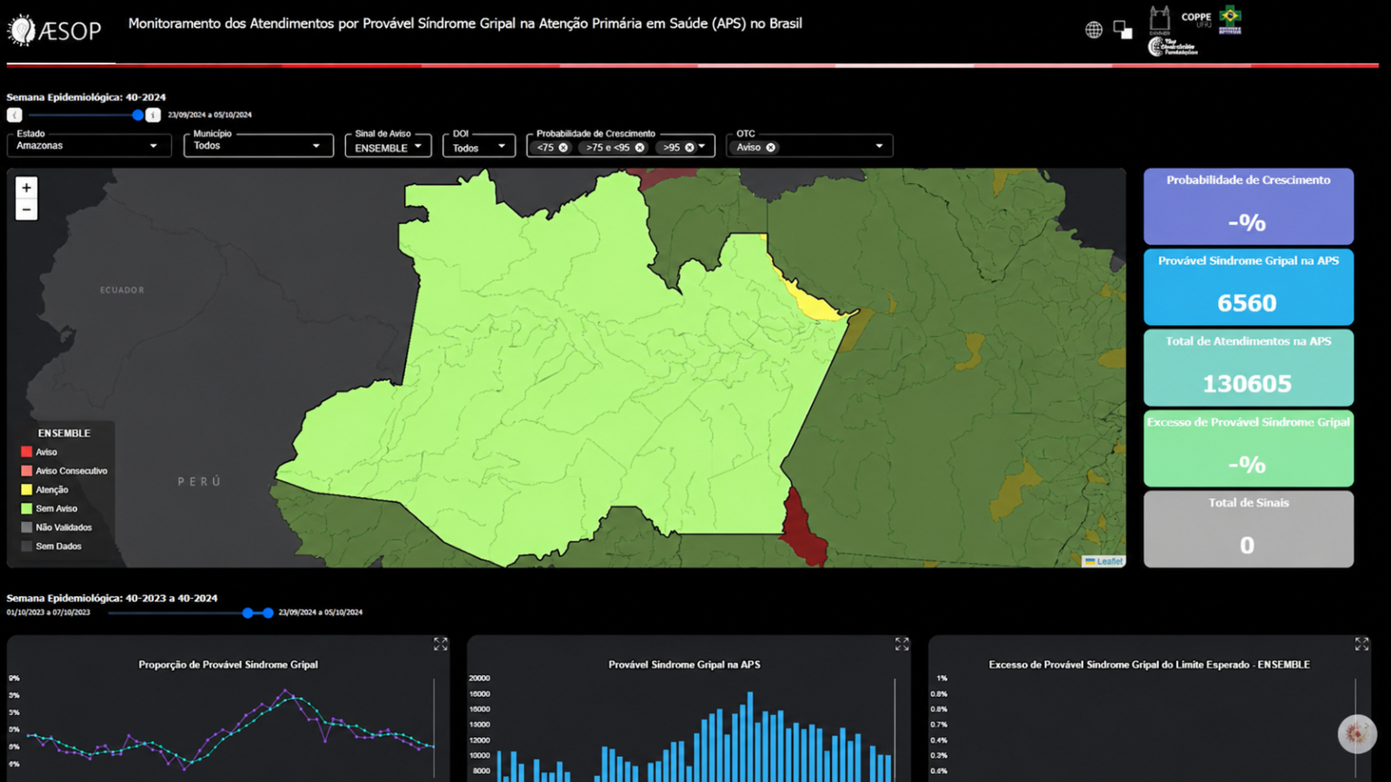Click the floating virus help button
The height and width of the screenshot is (782, 1391).
(1356, 734)
